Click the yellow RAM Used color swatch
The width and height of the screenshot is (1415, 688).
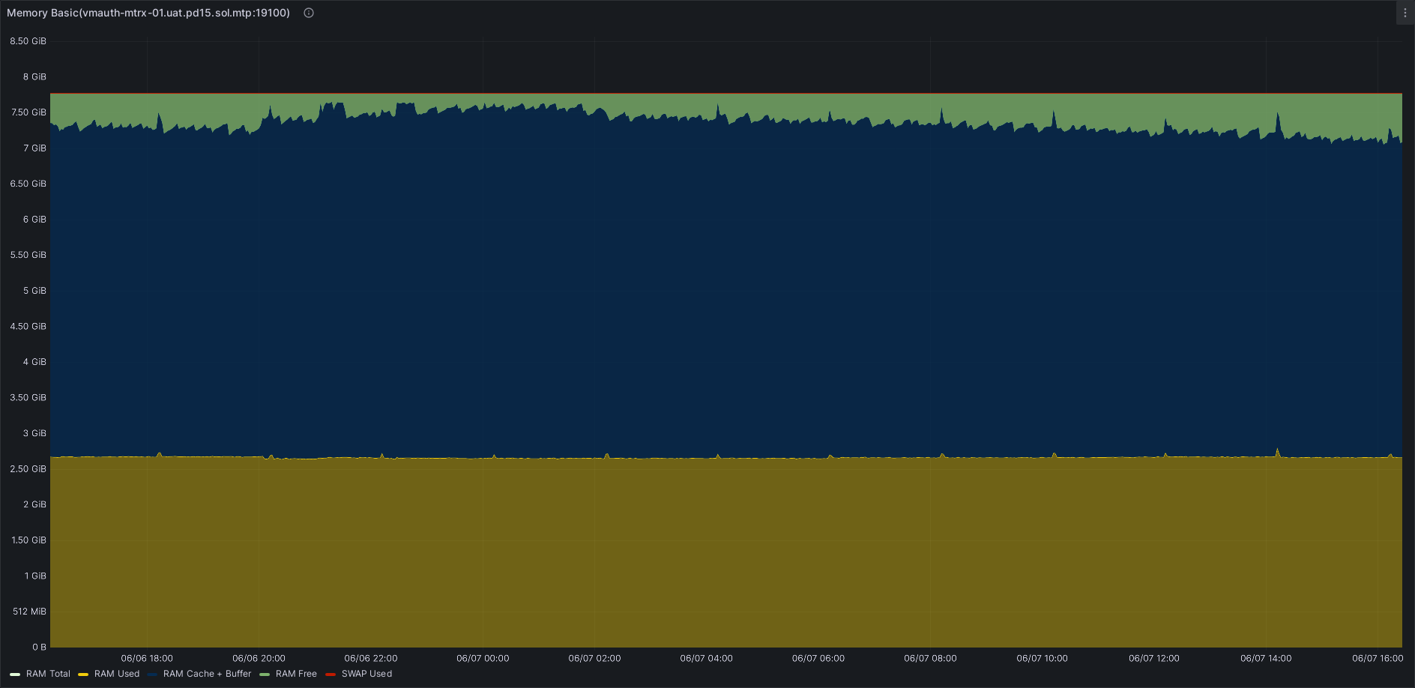point(83,675)
